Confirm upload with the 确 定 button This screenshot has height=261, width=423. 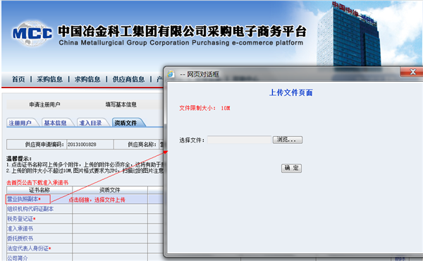tap(291, 168)
